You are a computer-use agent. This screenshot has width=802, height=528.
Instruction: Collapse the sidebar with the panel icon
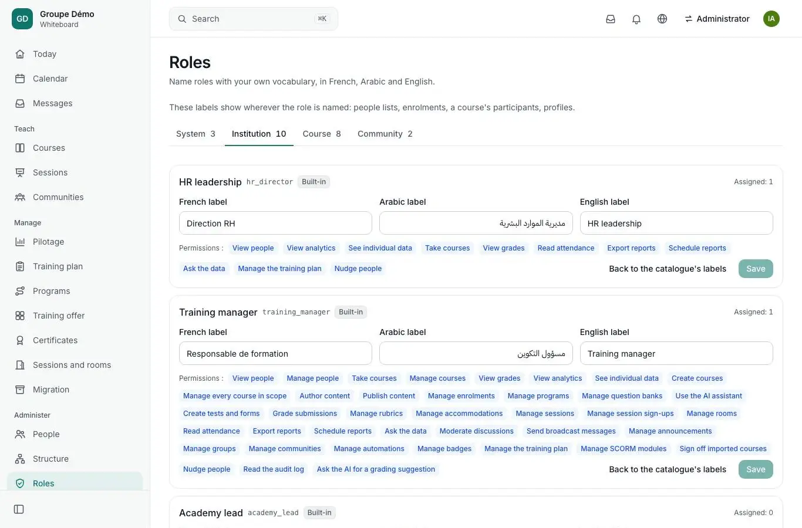pyautogui.click(x=19, y=509)
